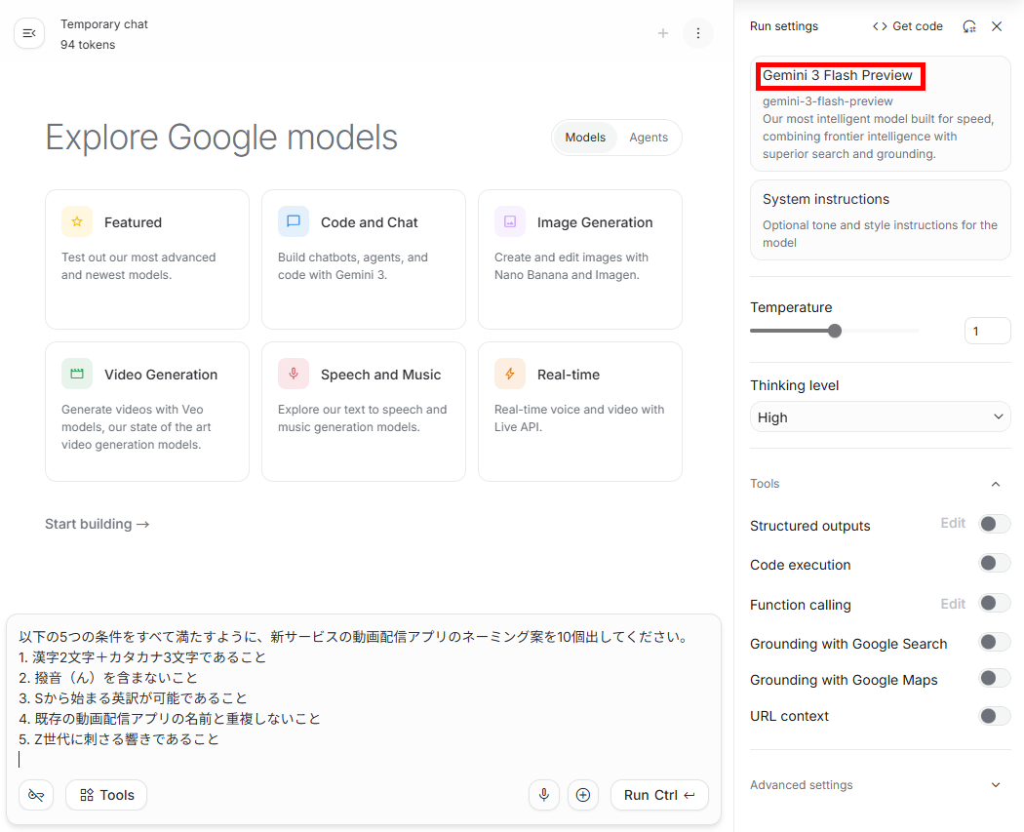Toggle the temporary chat incognito icon
The height and width of the screenshot is (832, 1024).
coord(36,795)
